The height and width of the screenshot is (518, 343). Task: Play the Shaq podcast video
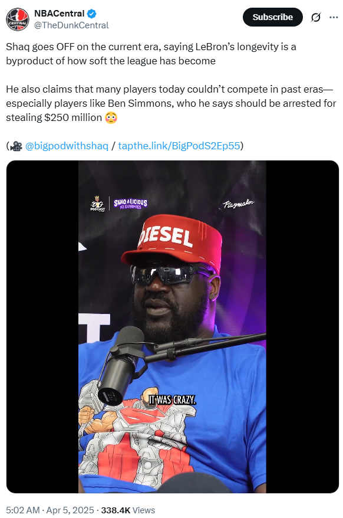coord(172,327)
